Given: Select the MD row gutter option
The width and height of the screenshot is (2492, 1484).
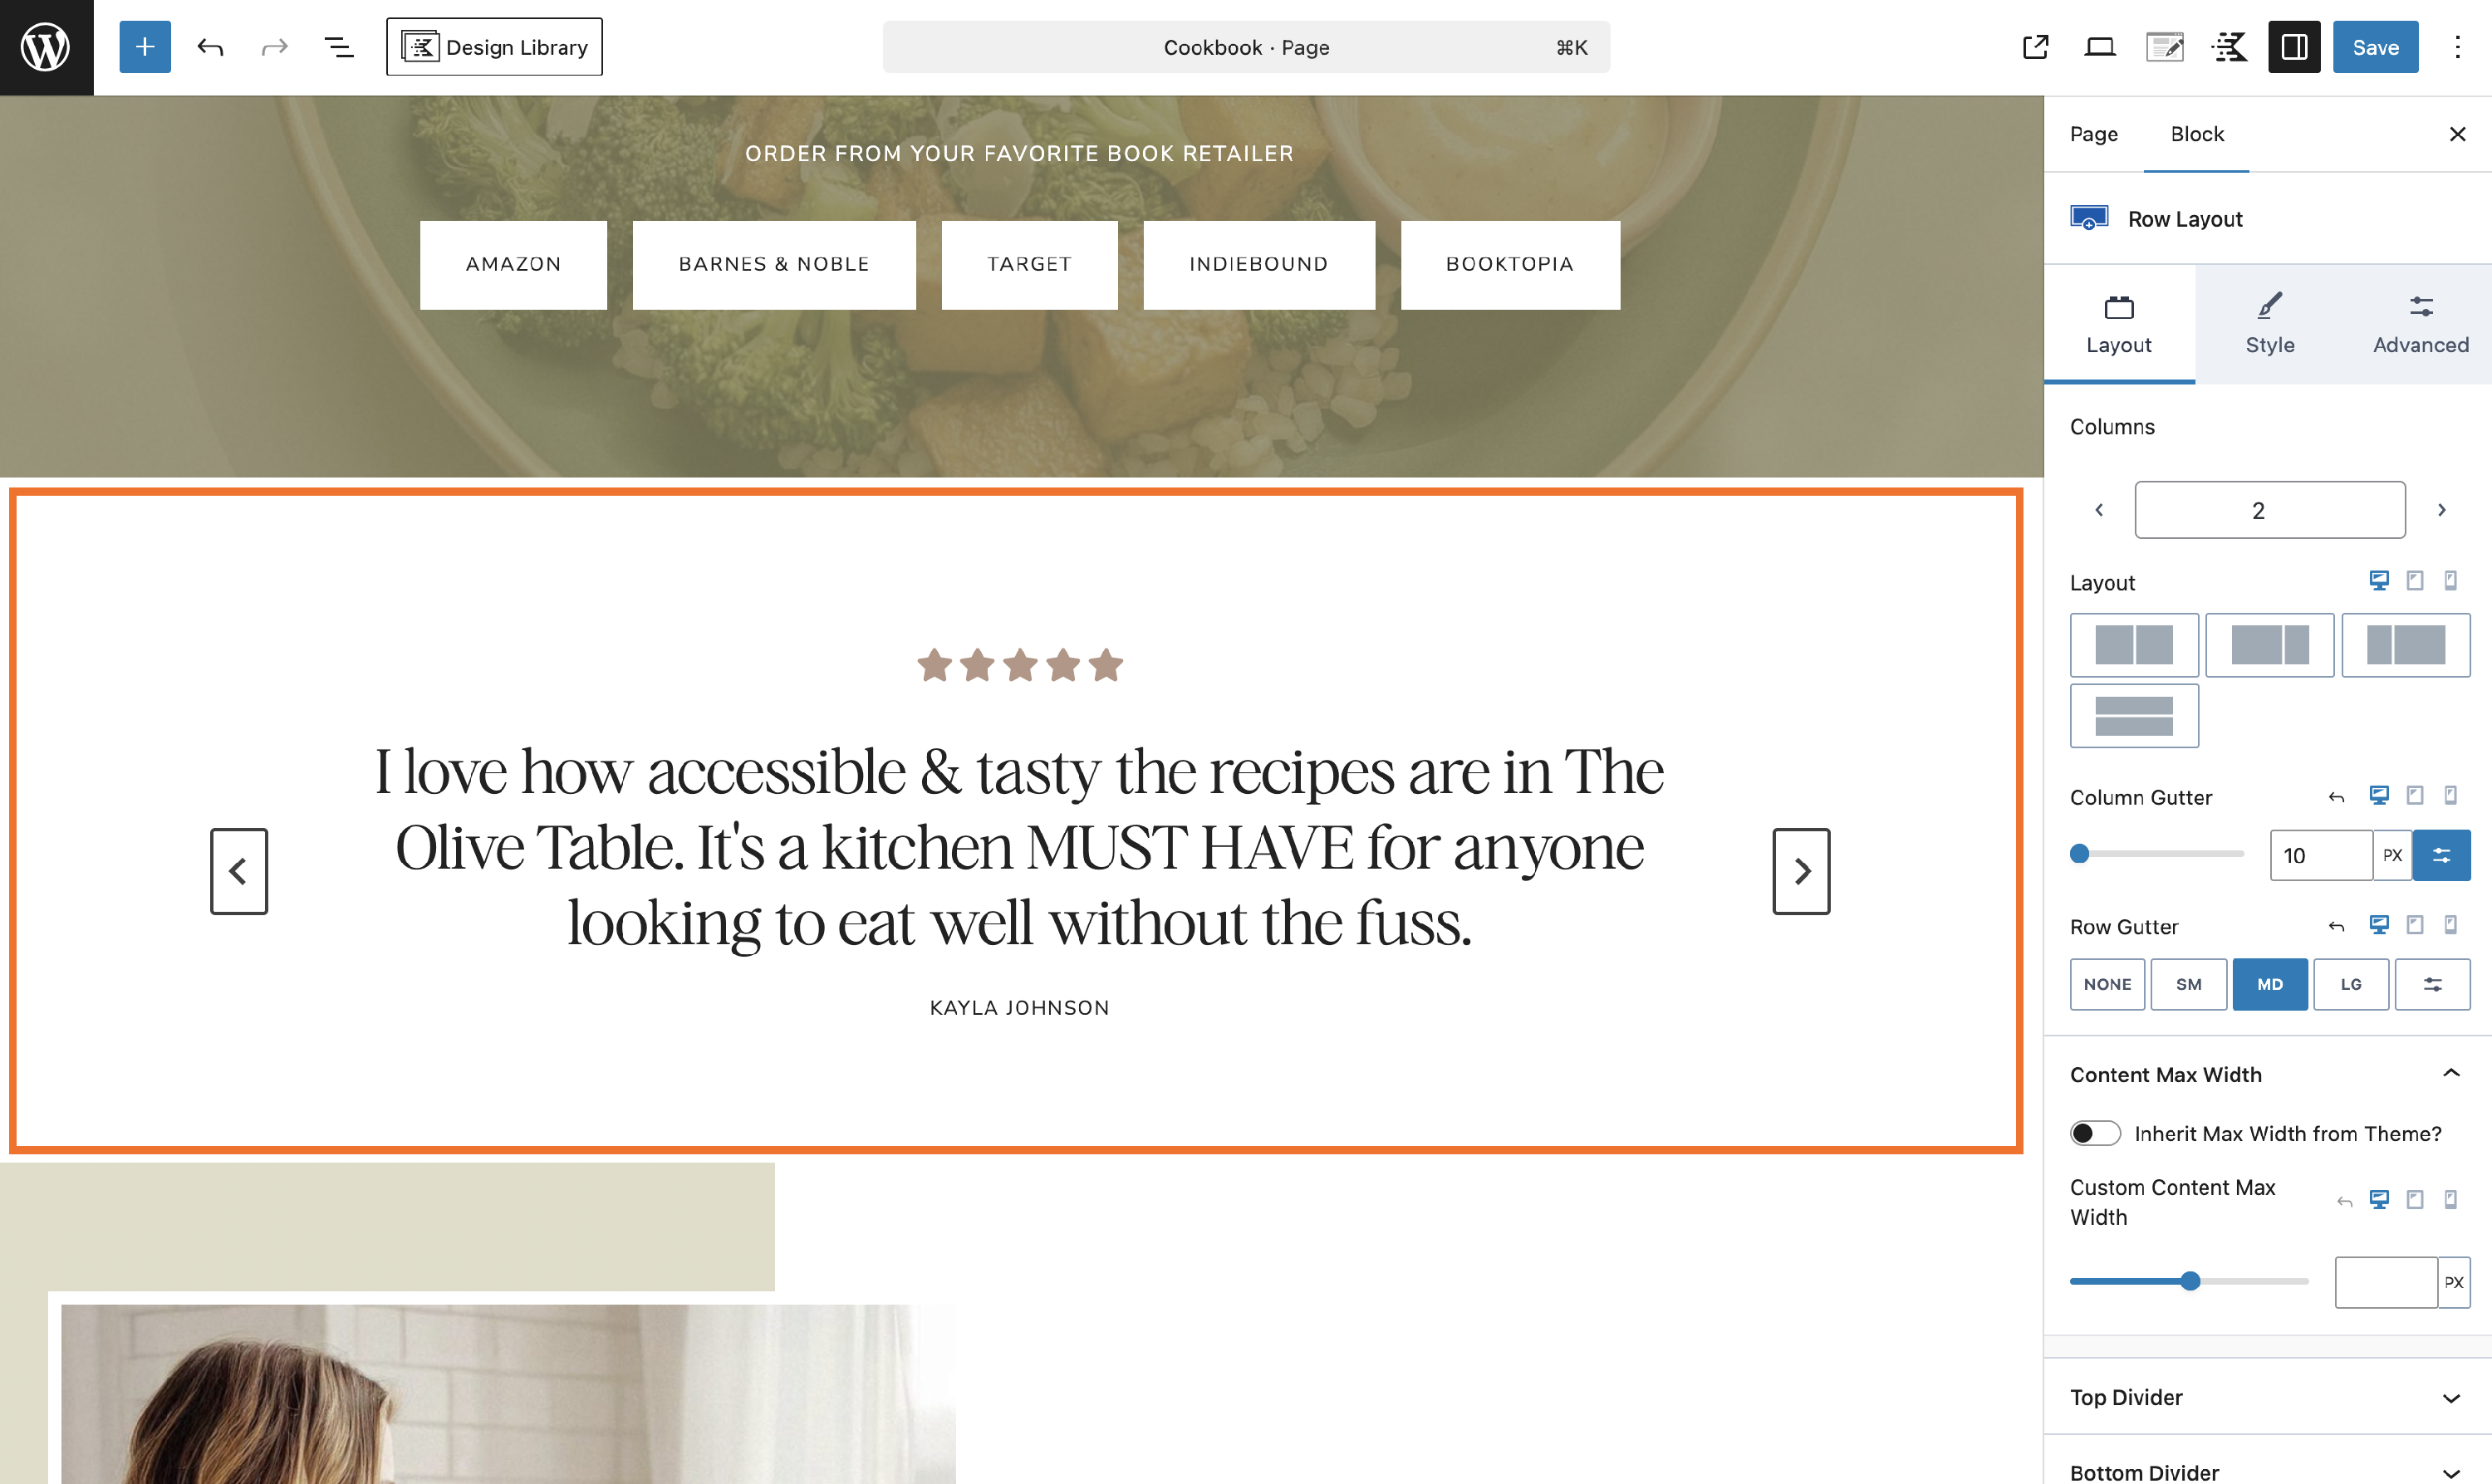Looking at the screenshot, I should [x=2270, y=984].
